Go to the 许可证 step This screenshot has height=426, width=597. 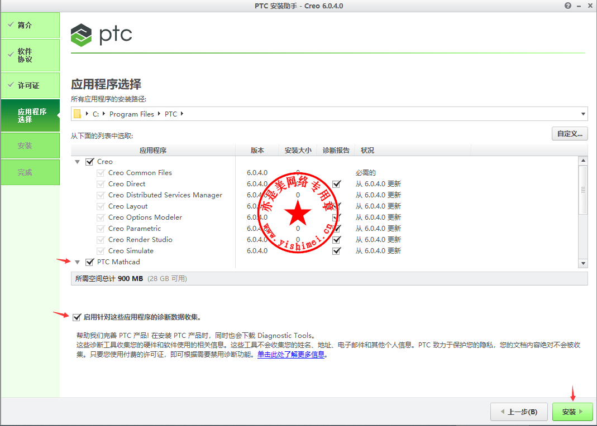30,85
